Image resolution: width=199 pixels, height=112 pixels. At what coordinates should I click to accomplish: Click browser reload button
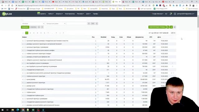[x=9, y=6]
